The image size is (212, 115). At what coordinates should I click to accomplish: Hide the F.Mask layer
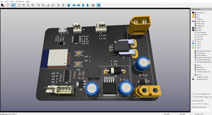click(x=195, y=28)
